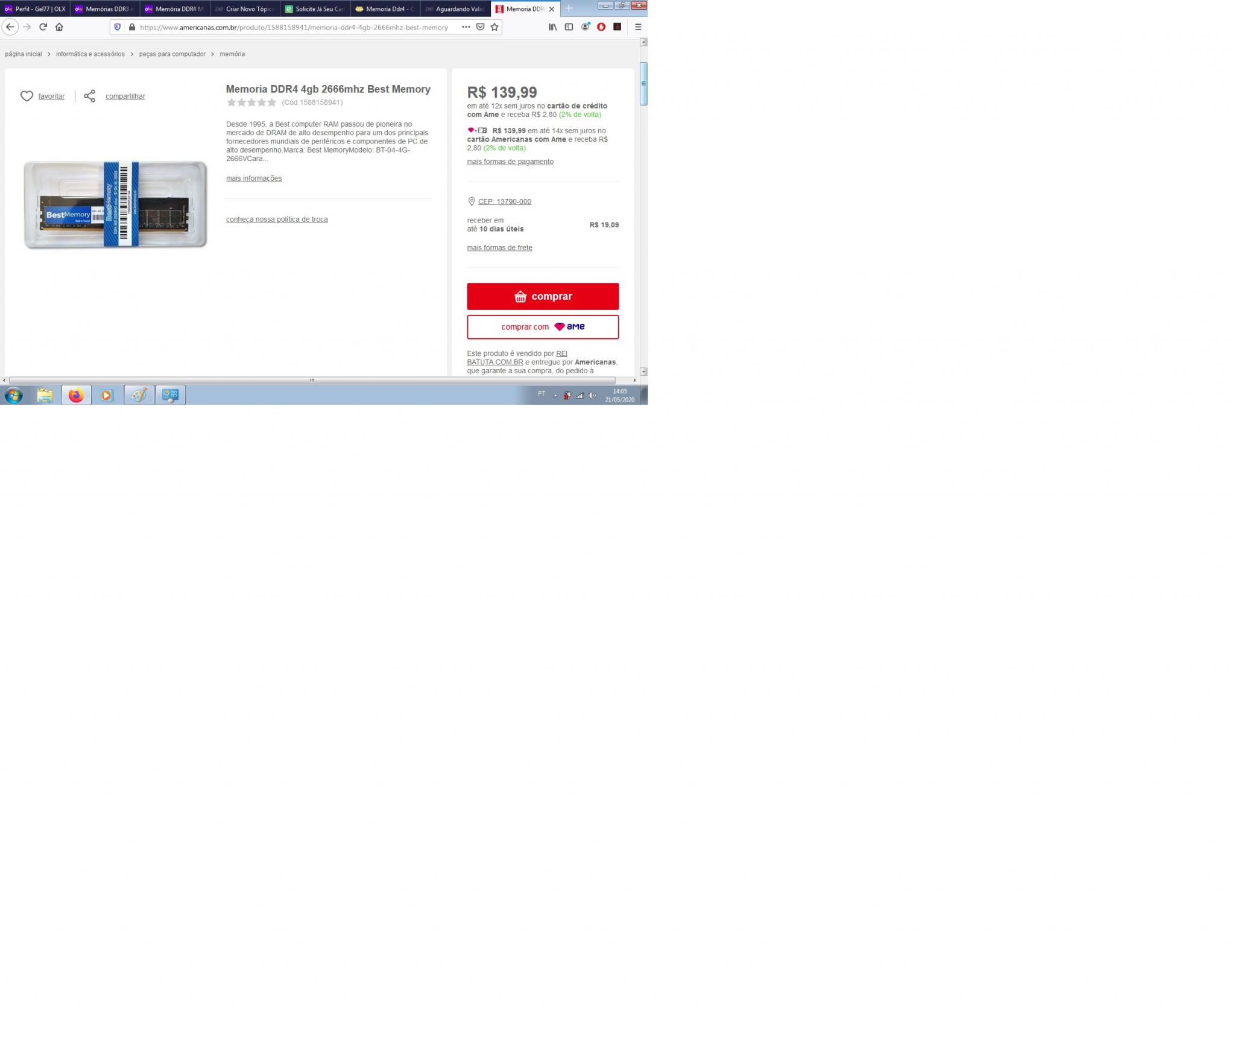This screenshot has width=1235, height=1045.
Task: Bookmark this page with the star
Action: pyautogui.click(x=494, y=27)
